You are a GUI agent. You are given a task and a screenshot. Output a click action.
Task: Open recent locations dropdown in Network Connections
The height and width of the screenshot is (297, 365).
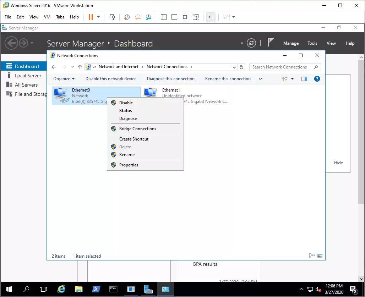pyautogui.click(x=73, y=67)
